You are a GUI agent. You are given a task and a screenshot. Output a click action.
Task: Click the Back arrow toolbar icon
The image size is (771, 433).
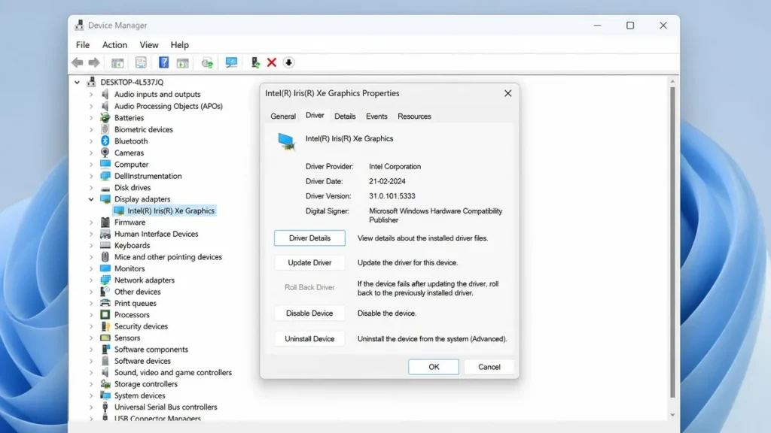pyautogui.click(x=78, y=62)
